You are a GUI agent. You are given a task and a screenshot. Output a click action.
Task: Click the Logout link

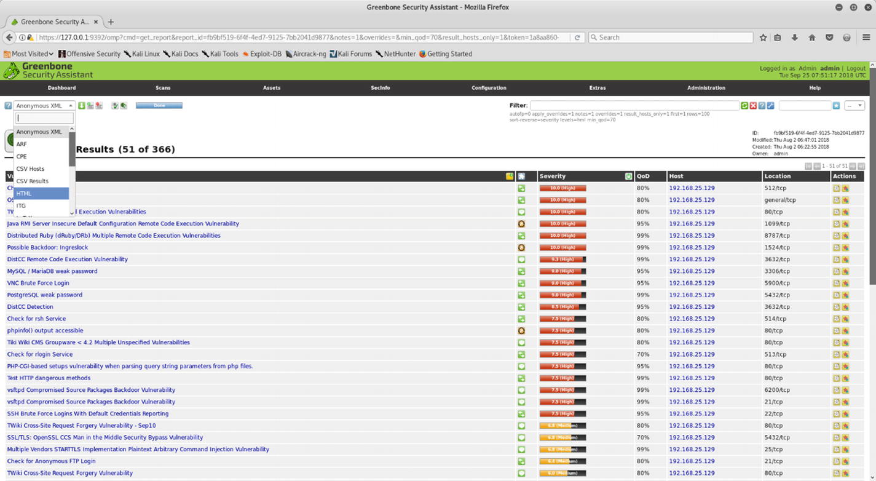(x=856, y=68)
